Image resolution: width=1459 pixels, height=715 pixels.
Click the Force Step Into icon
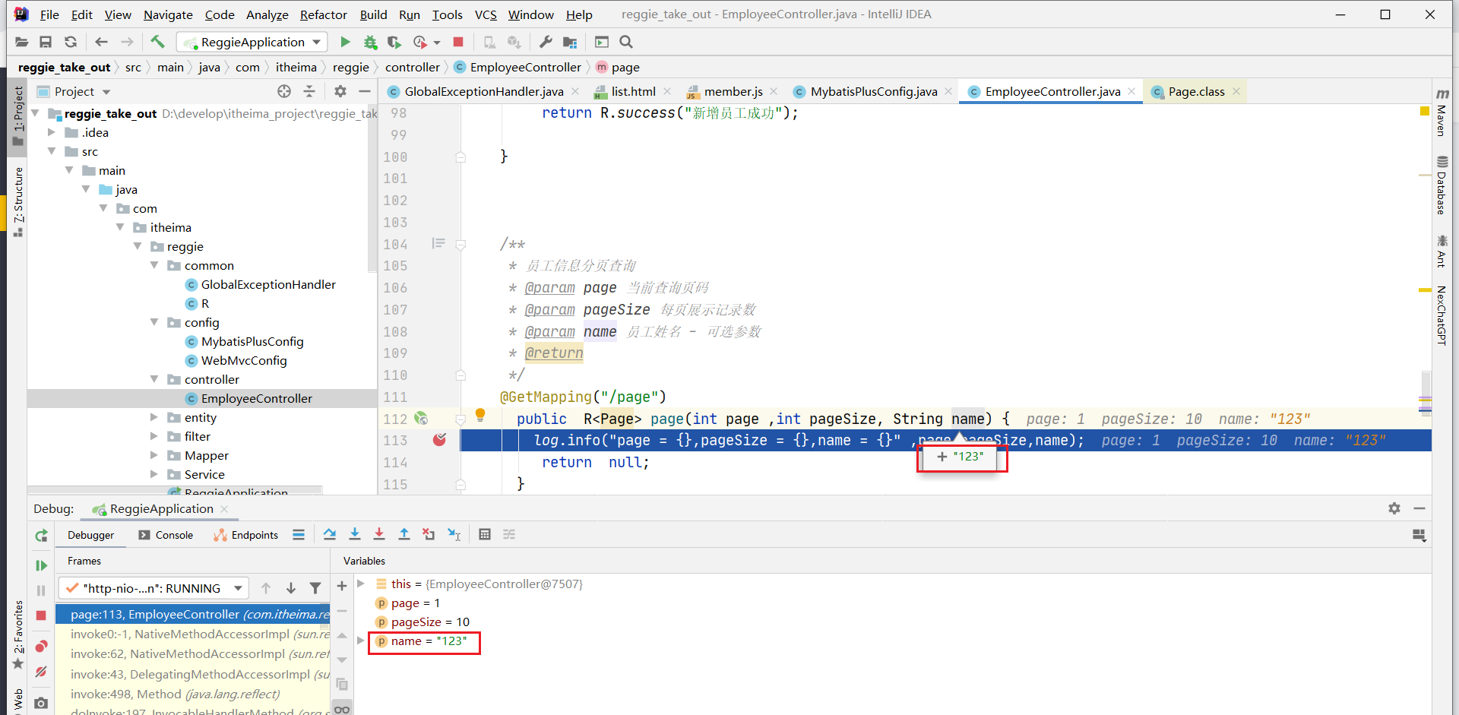pyautogui.click(x=379, y=535)
